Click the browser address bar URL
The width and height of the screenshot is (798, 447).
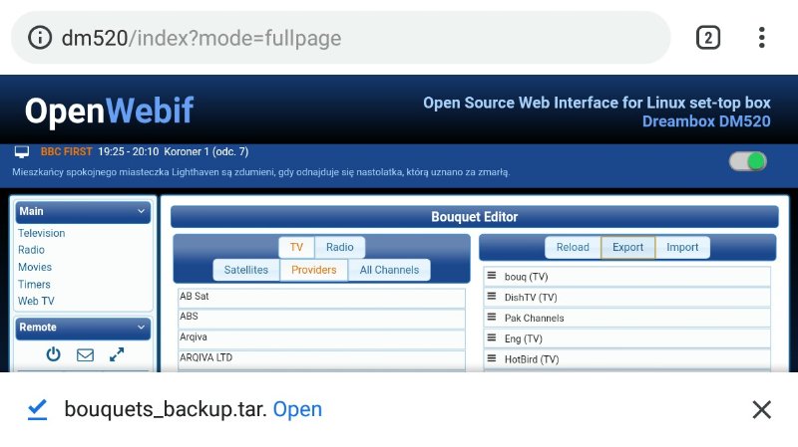click(x=201, y=39)
